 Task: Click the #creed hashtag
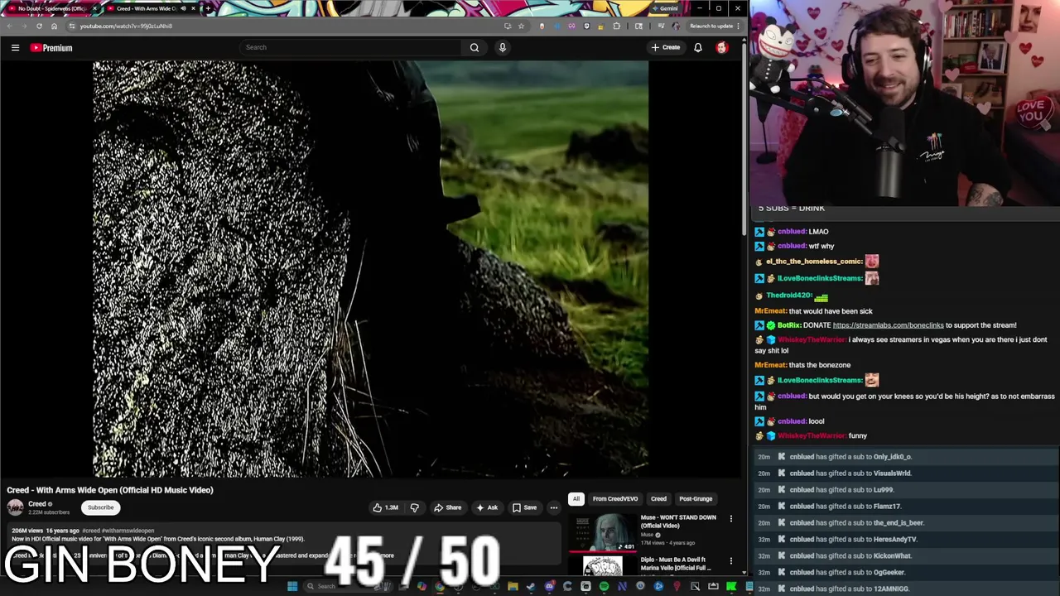[91, 531]
